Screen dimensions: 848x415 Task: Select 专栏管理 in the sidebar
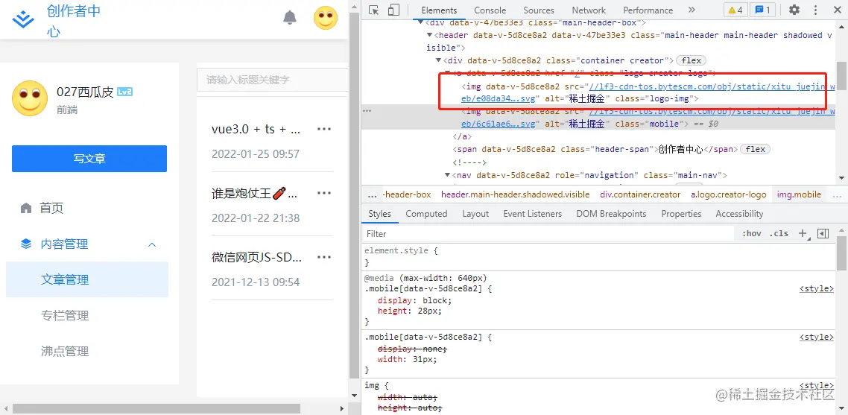[65, 315]
